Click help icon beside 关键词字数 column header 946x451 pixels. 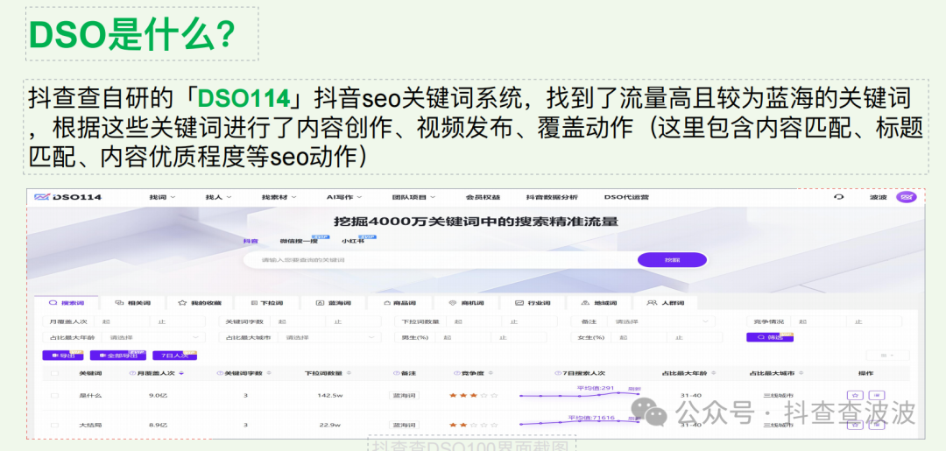tap(220, 374)
